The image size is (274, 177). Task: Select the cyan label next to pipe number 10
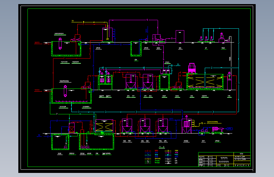(178, 65)
